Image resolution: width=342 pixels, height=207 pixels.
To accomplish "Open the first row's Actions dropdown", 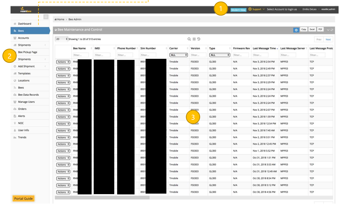I will point(63,62).
